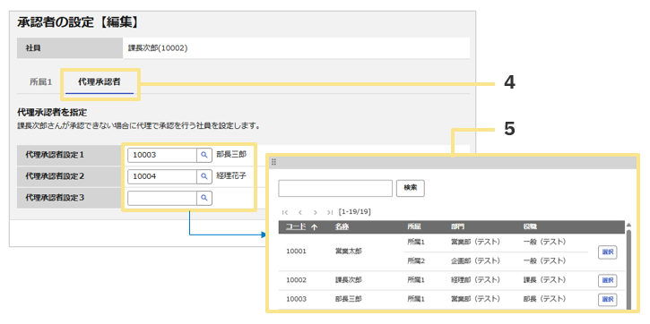
Task: Go to next page in popup pager
Action: (315, 212)
